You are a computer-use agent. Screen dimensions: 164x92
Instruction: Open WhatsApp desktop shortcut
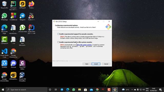coord(4,17)
